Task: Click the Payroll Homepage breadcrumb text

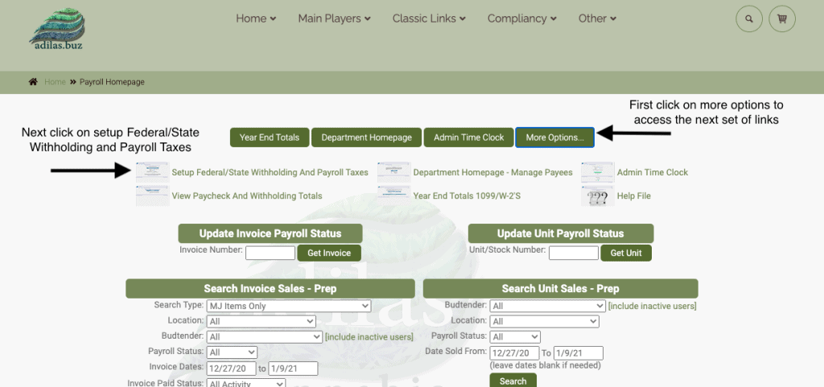Action: (x=112, y=82)
